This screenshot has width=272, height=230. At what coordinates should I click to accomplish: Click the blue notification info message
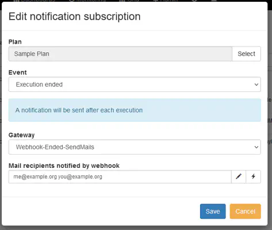[x=135, y=110]
